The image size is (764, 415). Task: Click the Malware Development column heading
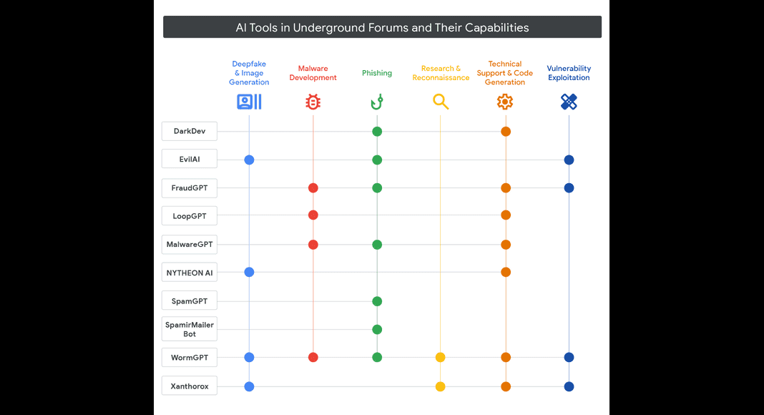pyautogui.click(x=313, y=73)
